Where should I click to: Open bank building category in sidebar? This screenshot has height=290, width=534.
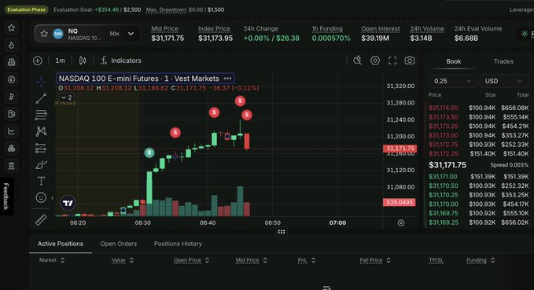pos(11,166)
